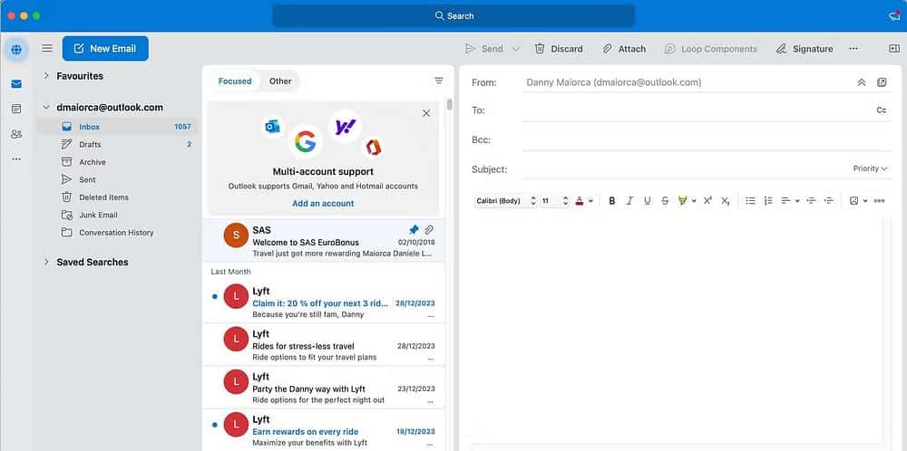The height and width of the screenshot is (451, 907).
Task: Apply italic formatting
Action: [630, 201]
